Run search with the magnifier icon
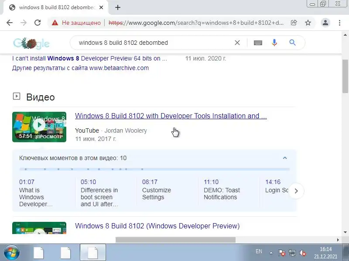This screenshot has width=349, height=261. [x=292, y=43]
